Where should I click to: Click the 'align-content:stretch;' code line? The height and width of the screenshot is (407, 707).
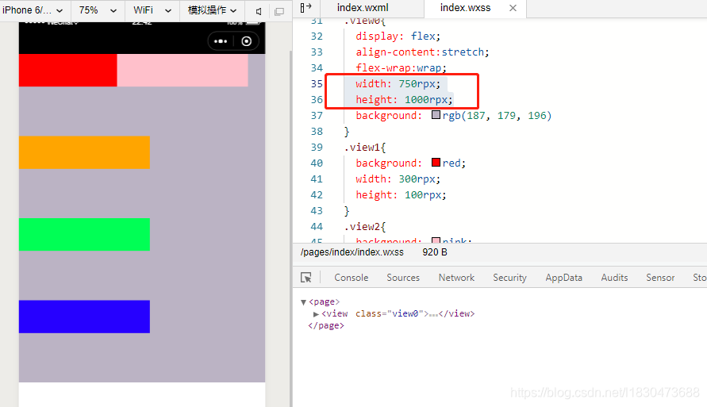tap(422, 52)
